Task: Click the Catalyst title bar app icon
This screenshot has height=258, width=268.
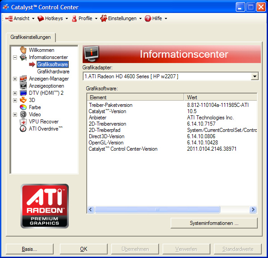Action: pos(6,7)
